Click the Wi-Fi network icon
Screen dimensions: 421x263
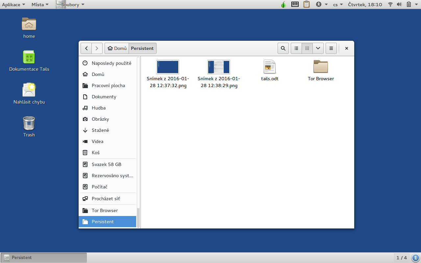click(x=390, y=5)
